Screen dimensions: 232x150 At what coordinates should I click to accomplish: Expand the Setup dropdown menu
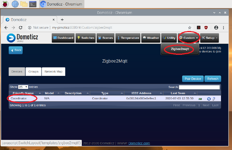coord(209,38)
